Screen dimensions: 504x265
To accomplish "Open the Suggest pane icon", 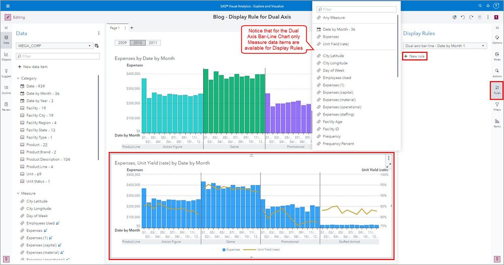I will click(6, 73).
